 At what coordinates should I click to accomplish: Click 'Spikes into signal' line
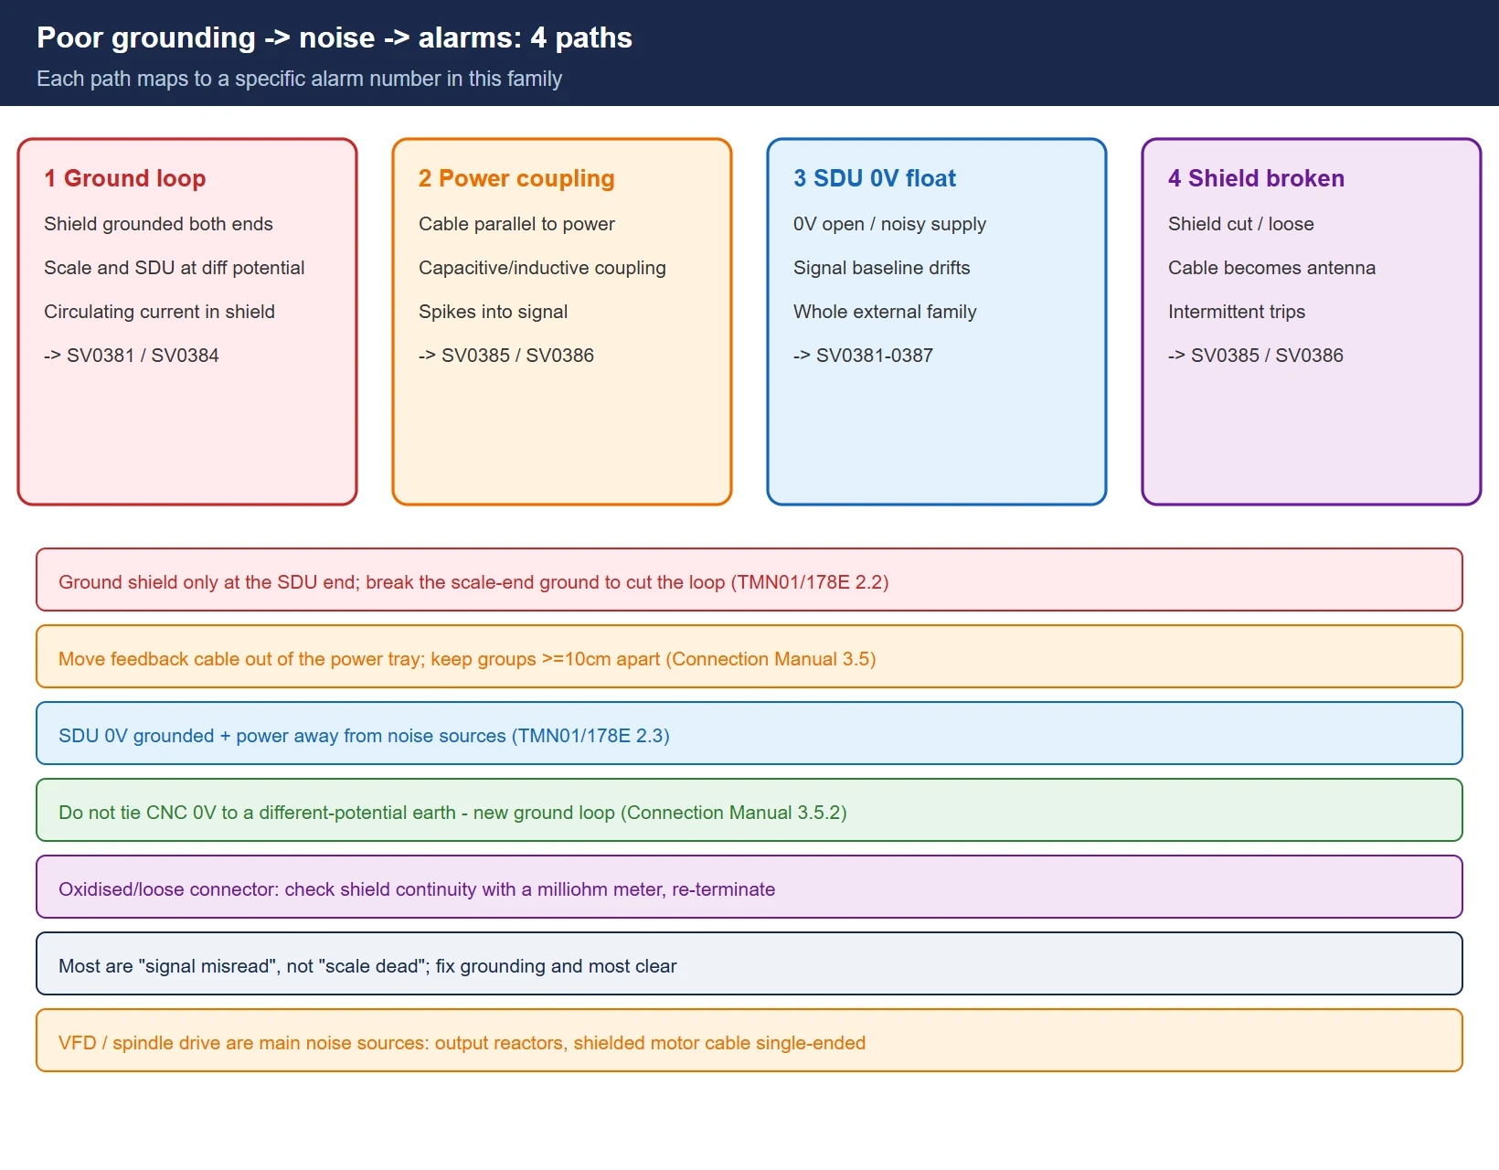[493, 312]
